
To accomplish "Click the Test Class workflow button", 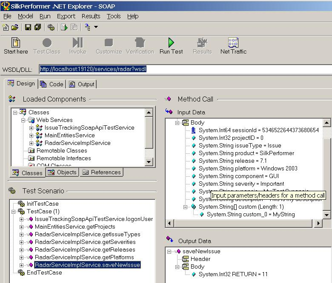I will click(47, 45).
